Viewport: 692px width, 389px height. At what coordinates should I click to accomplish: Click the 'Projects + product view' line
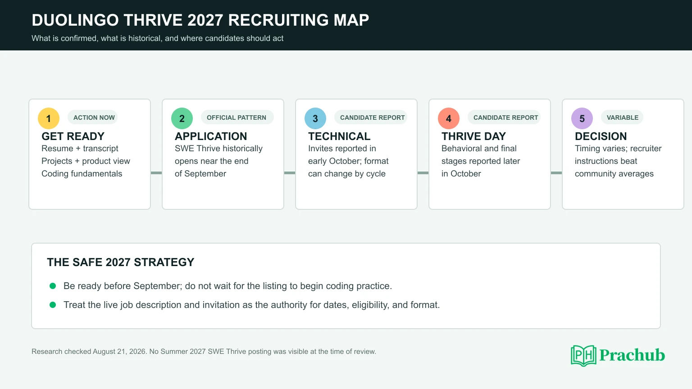tap(86, 161)
